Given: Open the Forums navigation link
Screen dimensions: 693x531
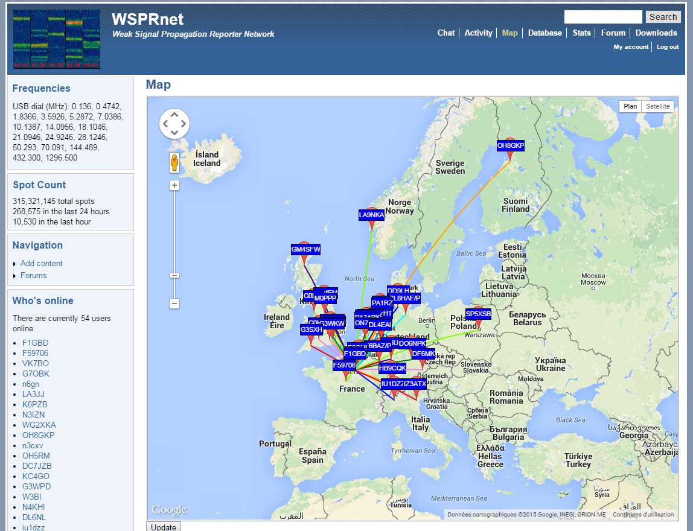Looking at the screenshot, I should [x=33, y=275].
